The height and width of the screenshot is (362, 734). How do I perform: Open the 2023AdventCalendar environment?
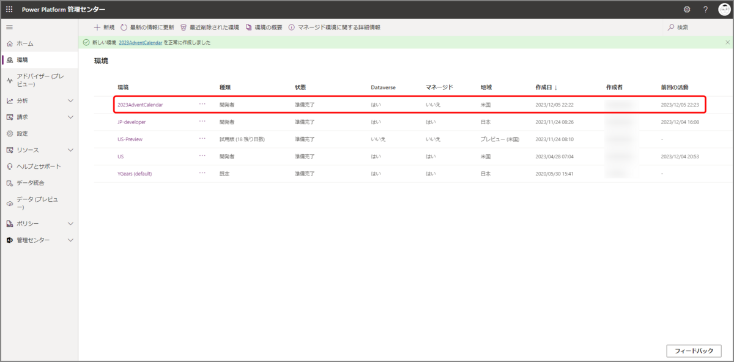click(140, 105)
